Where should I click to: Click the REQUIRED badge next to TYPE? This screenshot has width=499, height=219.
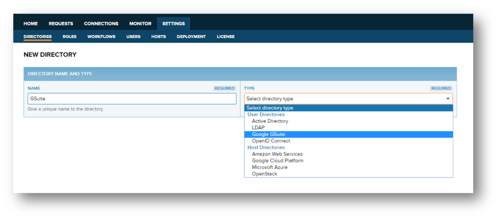click(x=441, y=88)
